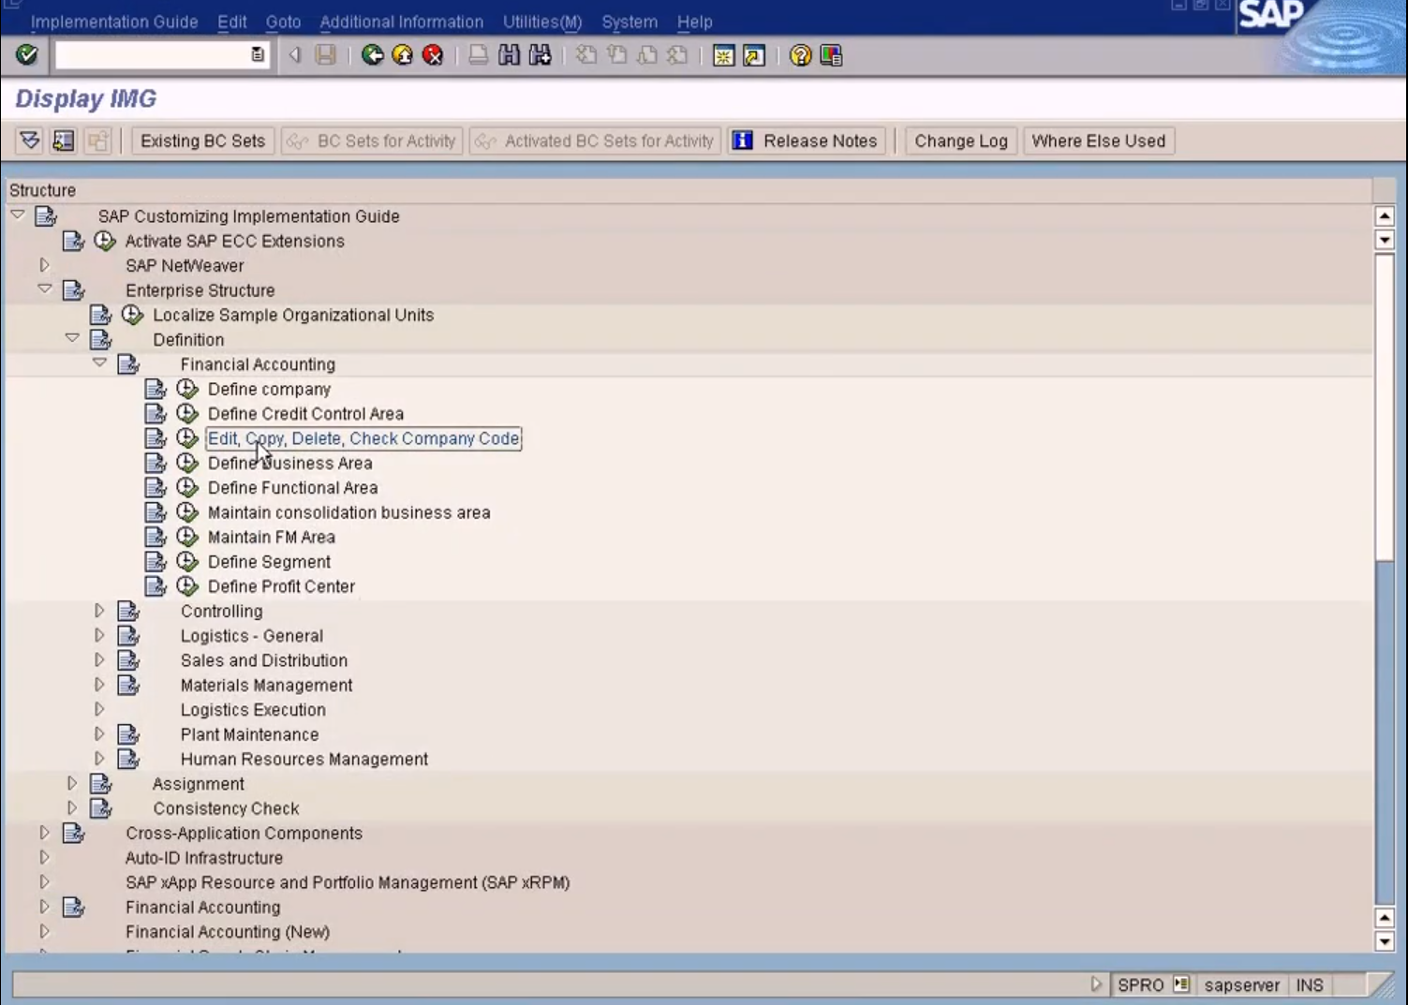Screen dimensions: 1408x1005
Task: Click the Existing BC Sets button
Action: coord(203,140)
